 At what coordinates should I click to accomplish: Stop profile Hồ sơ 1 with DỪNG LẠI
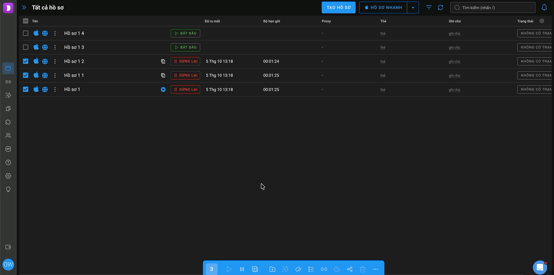[x=185, y=89]
